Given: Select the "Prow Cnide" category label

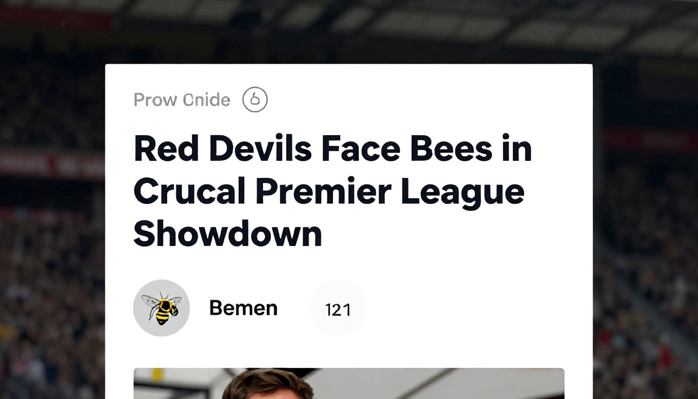Looking at the screenshot, I should point(182,100).
